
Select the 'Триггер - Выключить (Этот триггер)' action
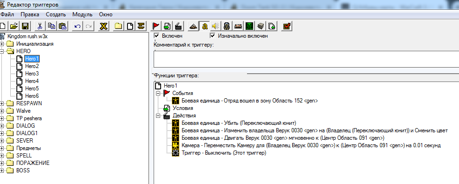tap(224, 153)
